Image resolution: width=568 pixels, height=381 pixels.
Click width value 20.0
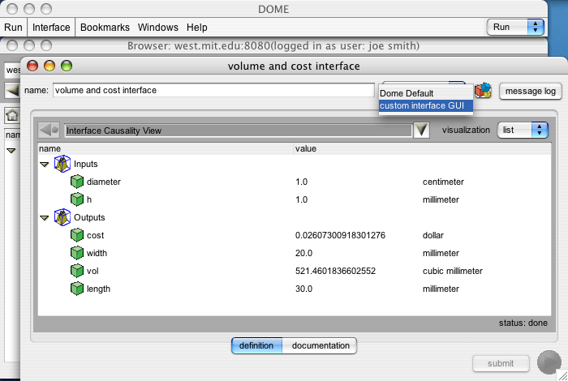click(x=303, y=253)
